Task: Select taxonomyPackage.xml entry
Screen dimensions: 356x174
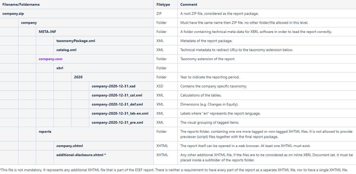Action: coord(76,41)
